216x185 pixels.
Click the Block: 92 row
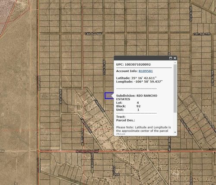[x=128, y=106]
